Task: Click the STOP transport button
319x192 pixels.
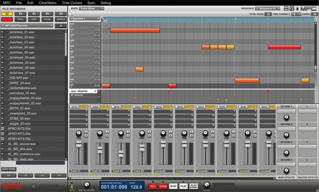Action: click(173, 187)
